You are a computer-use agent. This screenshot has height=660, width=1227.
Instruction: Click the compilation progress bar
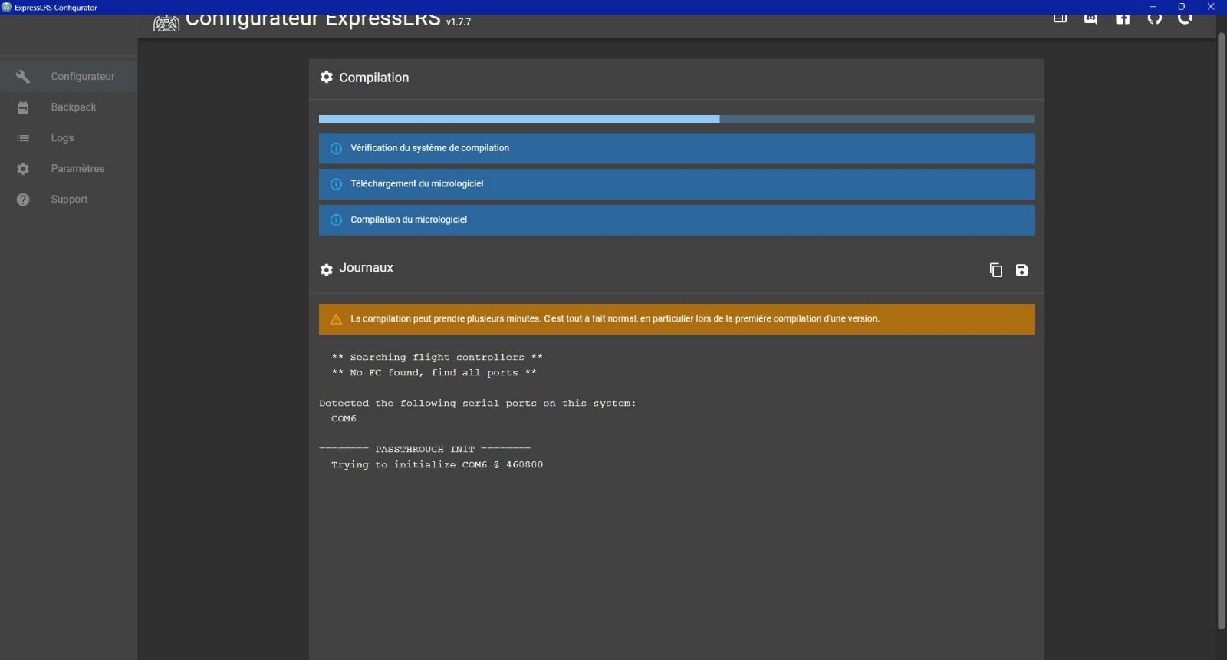tap(676, 119)
